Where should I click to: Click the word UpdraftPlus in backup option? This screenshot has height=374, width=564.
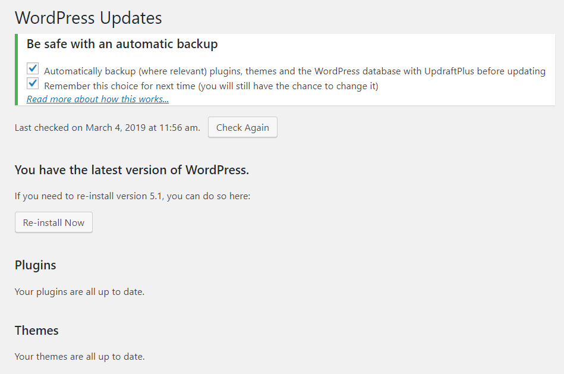[x=449, y=71]
